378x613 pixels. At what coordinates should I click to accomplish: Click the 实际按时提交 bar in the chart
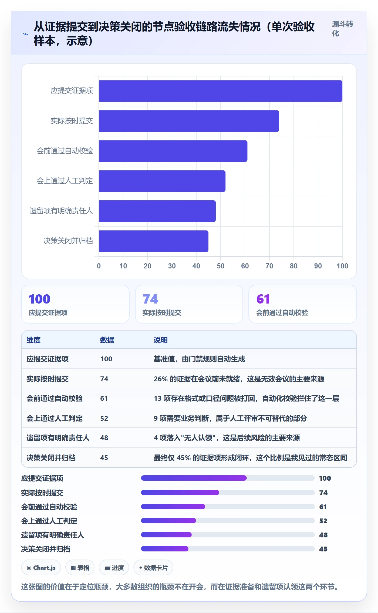189,121
